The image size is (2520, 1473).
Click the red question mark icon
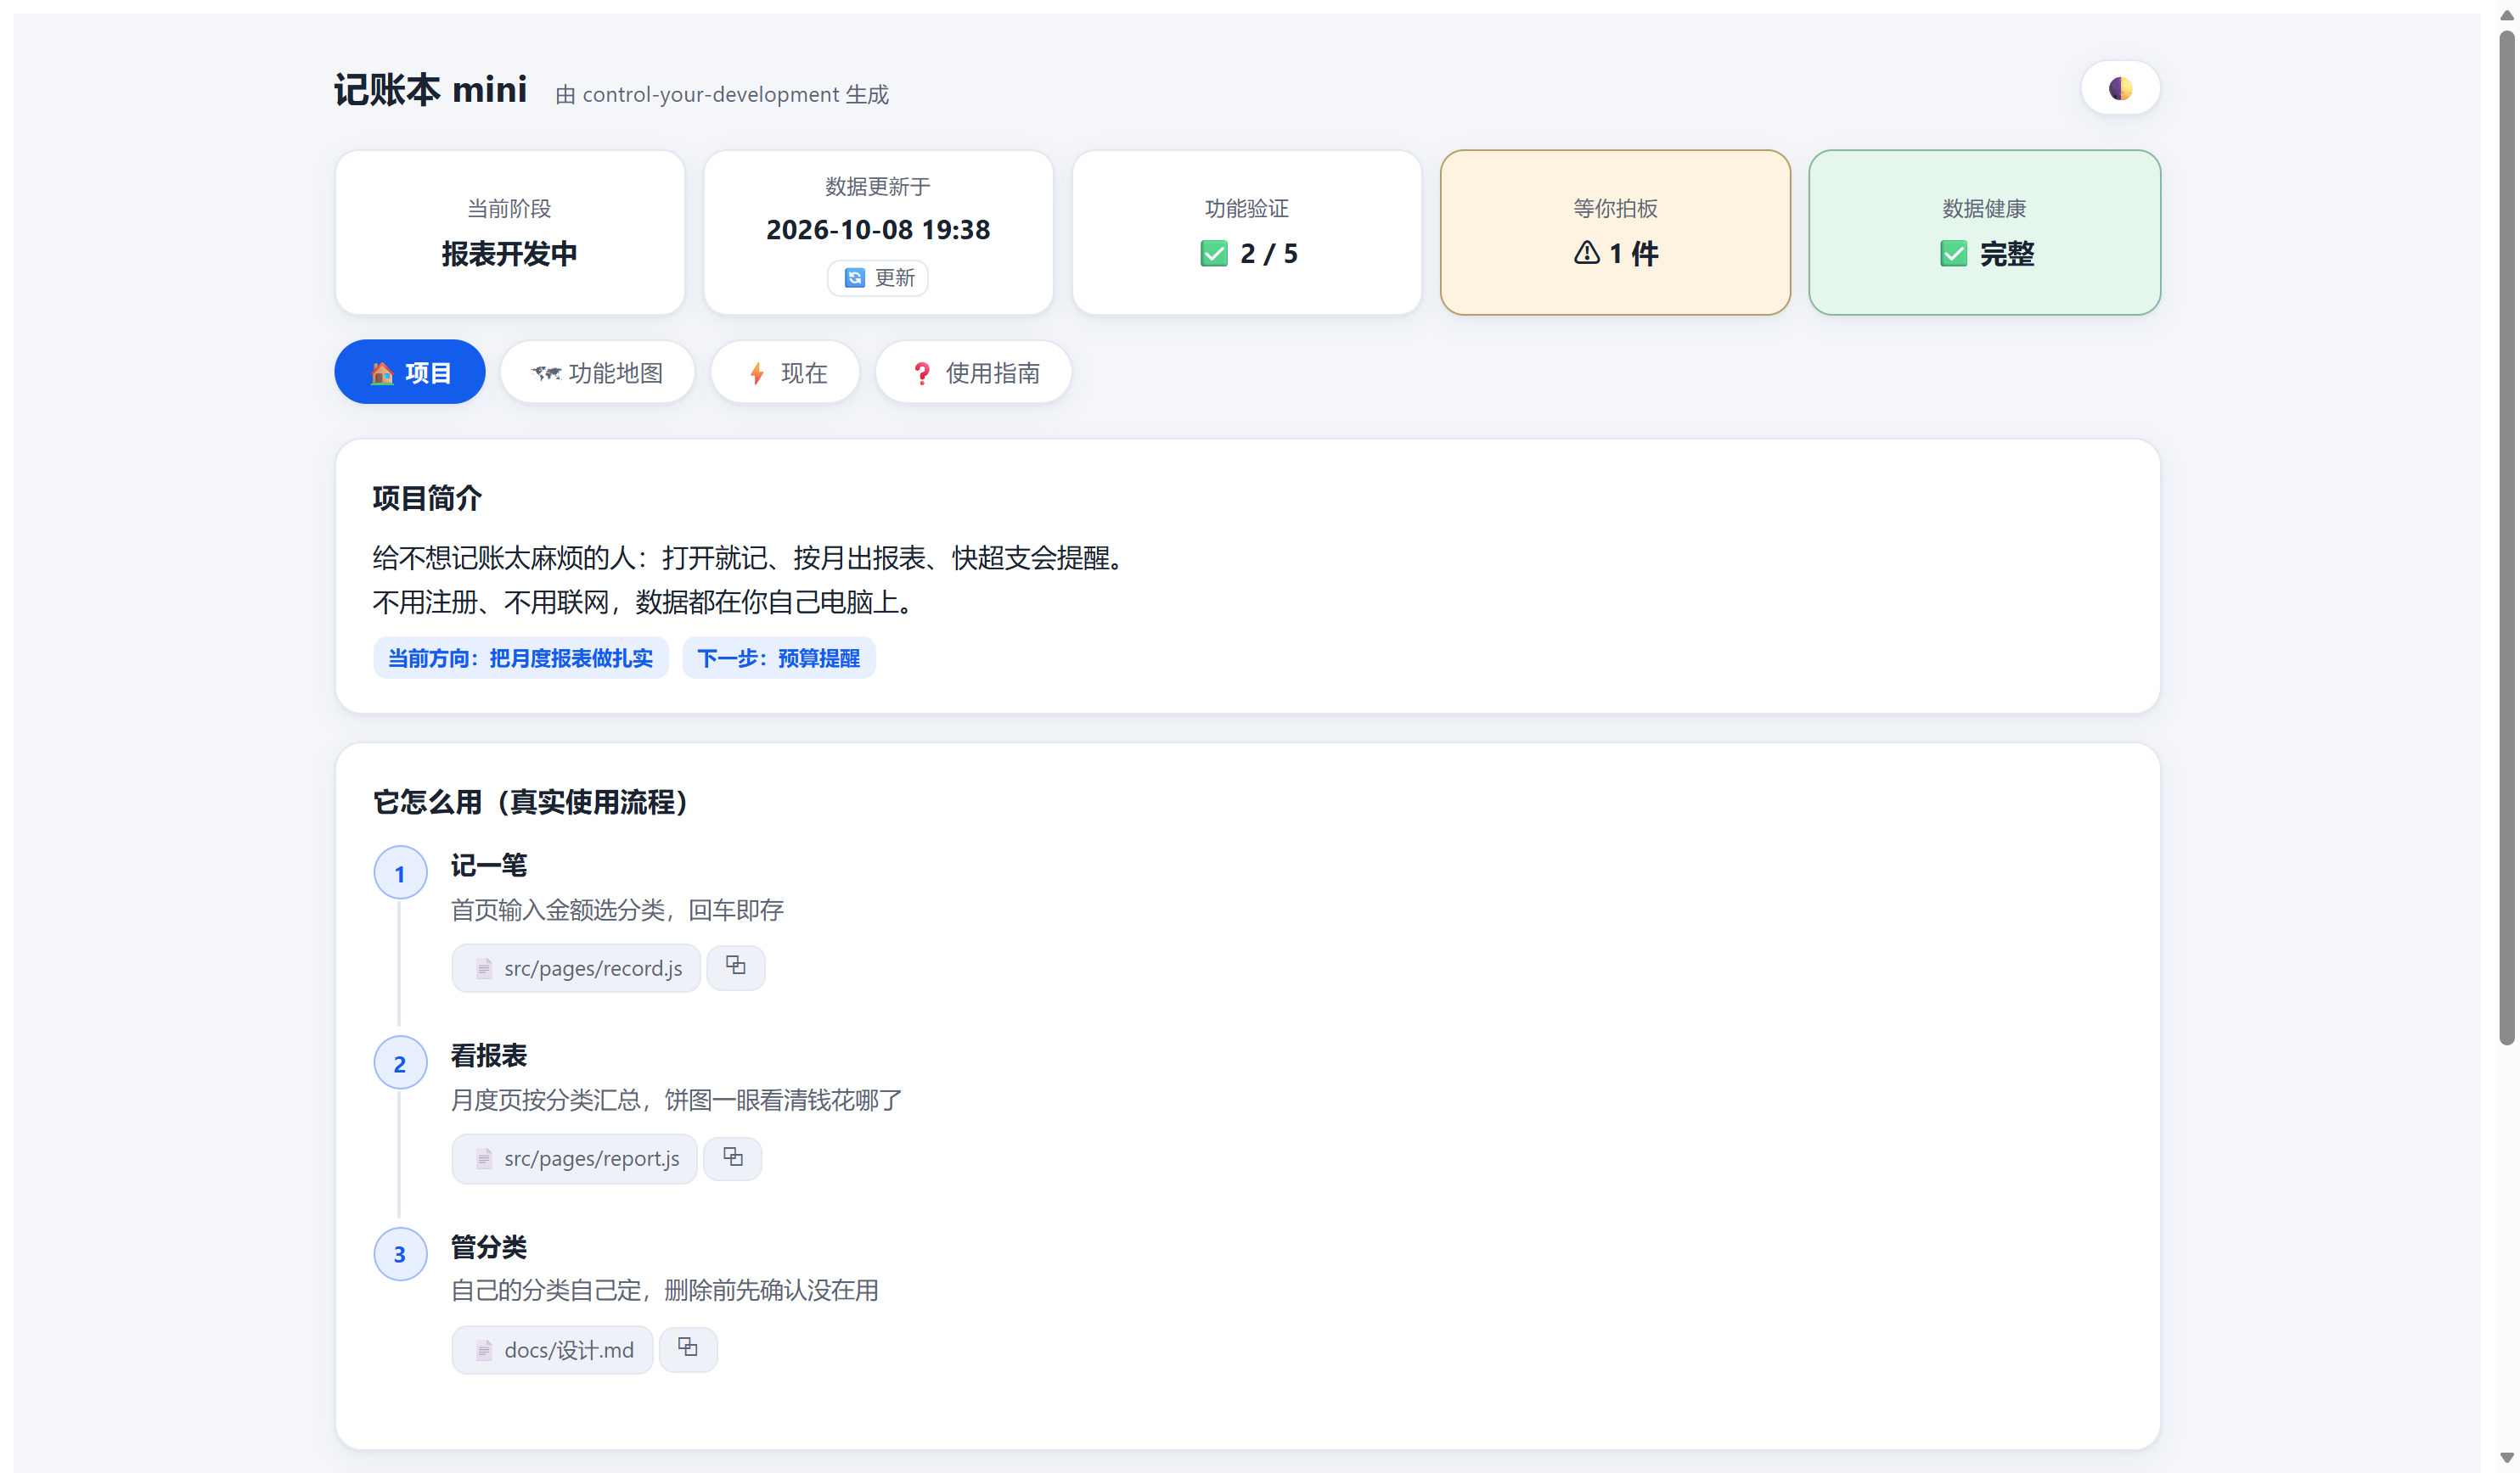coord(922,372)
